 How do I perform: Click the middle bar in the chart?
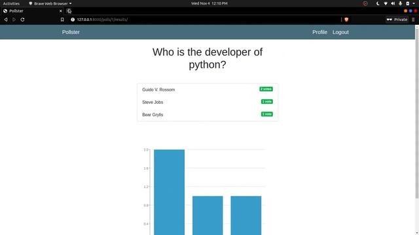tap(208, 215)
